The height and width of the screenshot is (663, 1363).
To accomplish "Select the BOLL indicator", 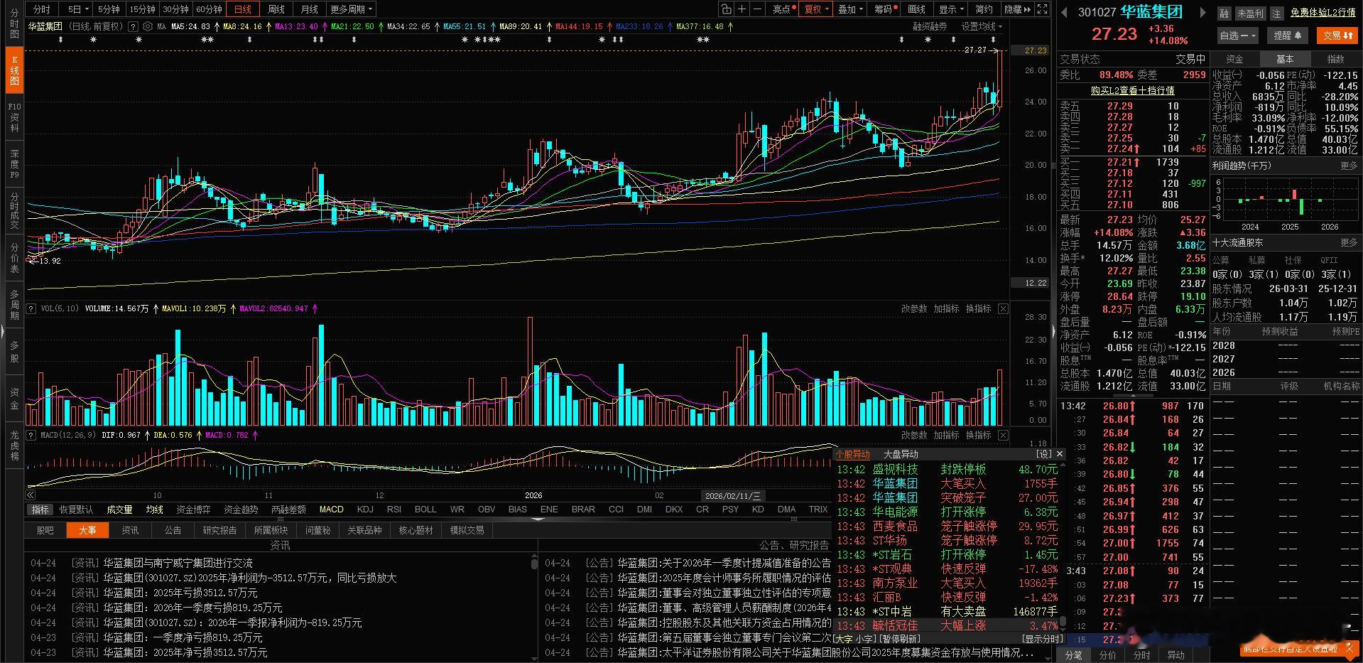I will click(425, 510).
